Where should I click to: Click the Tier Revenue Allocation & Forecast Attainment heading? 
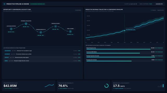[98, 45]
